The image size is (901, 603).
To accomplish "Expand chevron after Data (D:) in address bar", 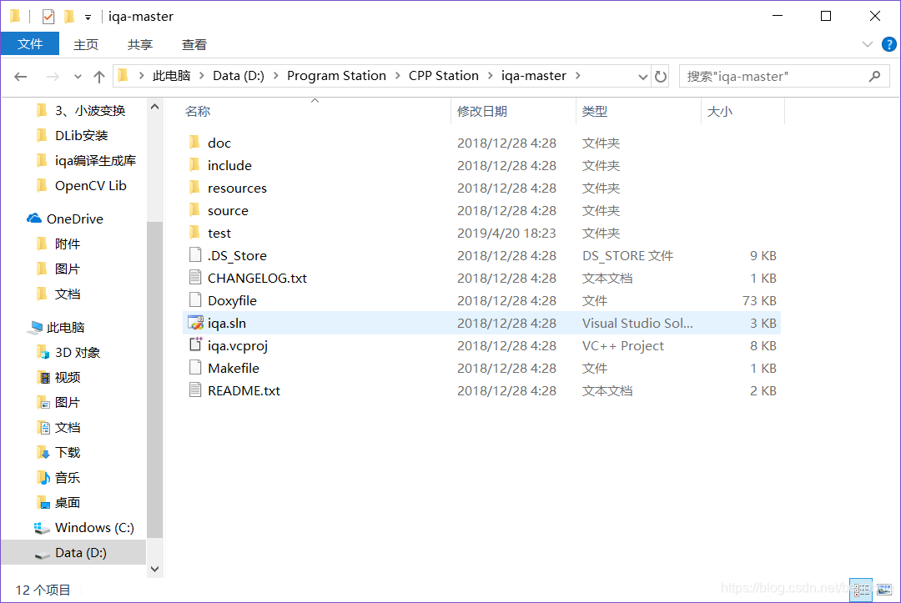I will 276,76.
